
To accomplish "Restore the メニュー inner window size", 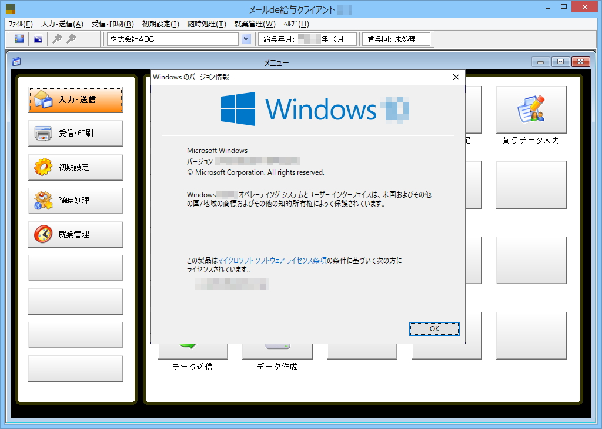I will (x=560, y=62).
